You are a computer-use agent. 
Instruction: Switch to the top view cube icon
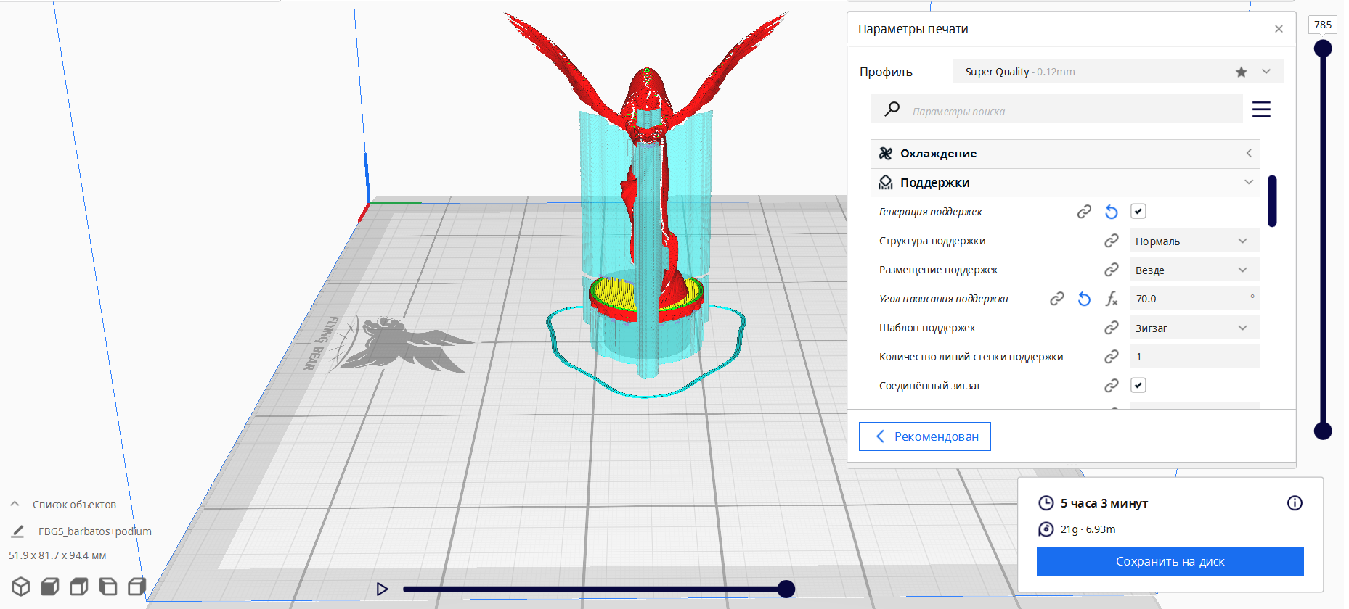(x=79, y=586)
